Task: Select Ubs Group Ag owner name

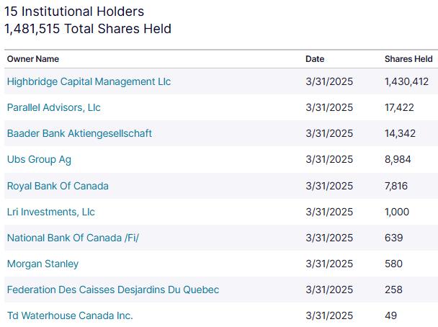Action: (39, 159)
